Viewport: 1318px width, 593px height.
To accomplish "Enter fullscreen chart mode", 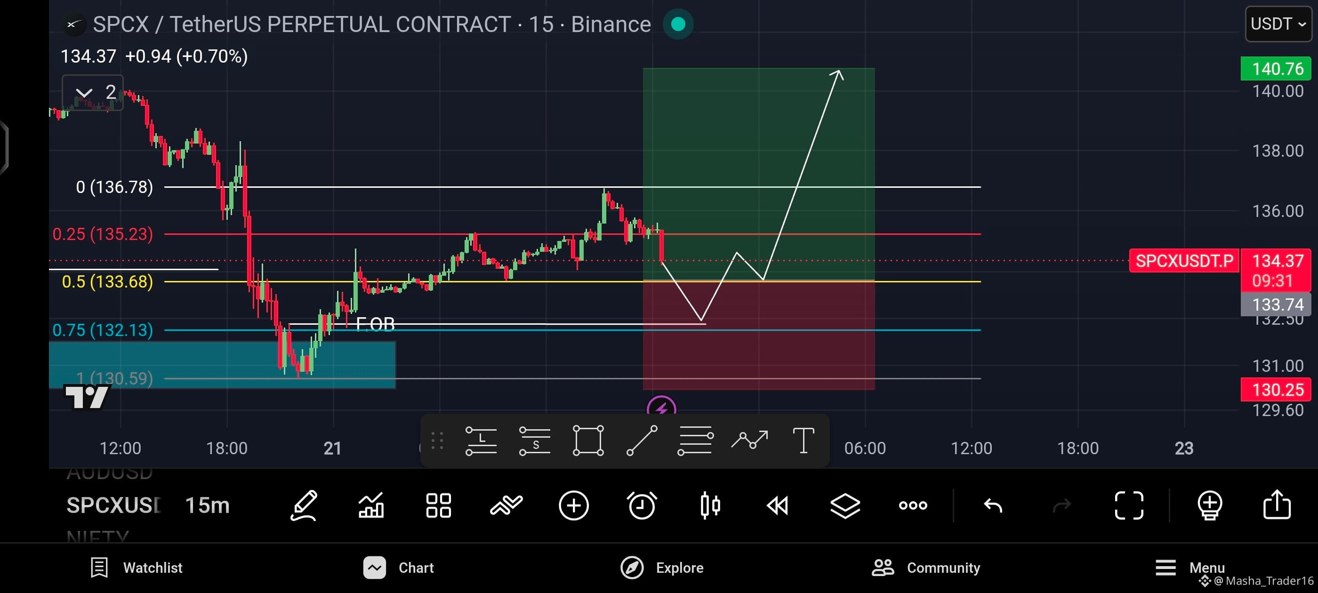I will coord(1129,505).
